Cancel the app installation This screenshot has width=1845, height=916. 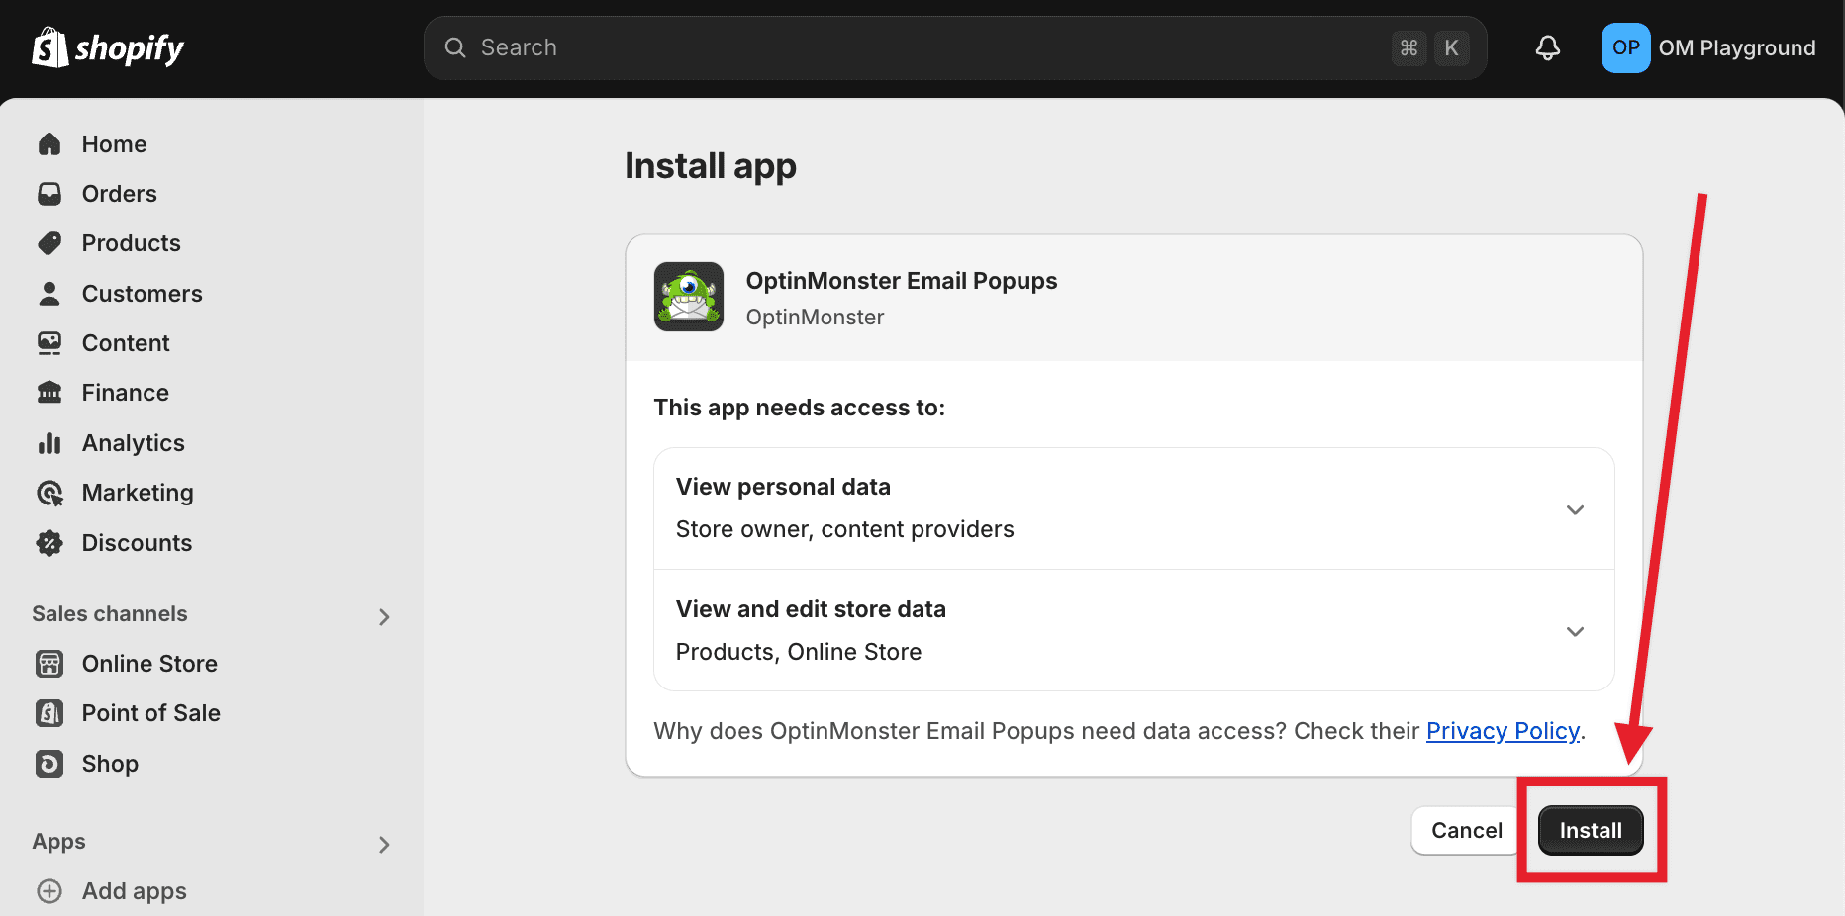pos(1466,830)
